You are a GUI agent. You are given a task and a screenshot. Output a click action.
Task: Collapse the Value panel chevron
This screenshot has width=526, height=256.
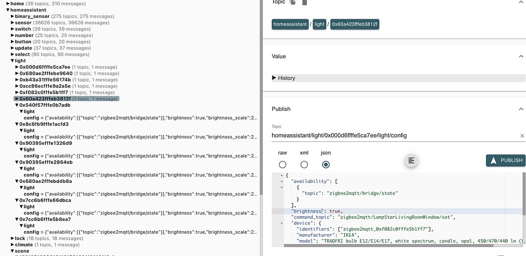pos(520,56)
